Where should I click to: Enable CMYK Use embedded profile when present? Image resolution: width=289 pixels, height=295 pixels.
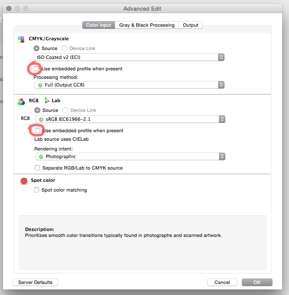tap(36, 69)
